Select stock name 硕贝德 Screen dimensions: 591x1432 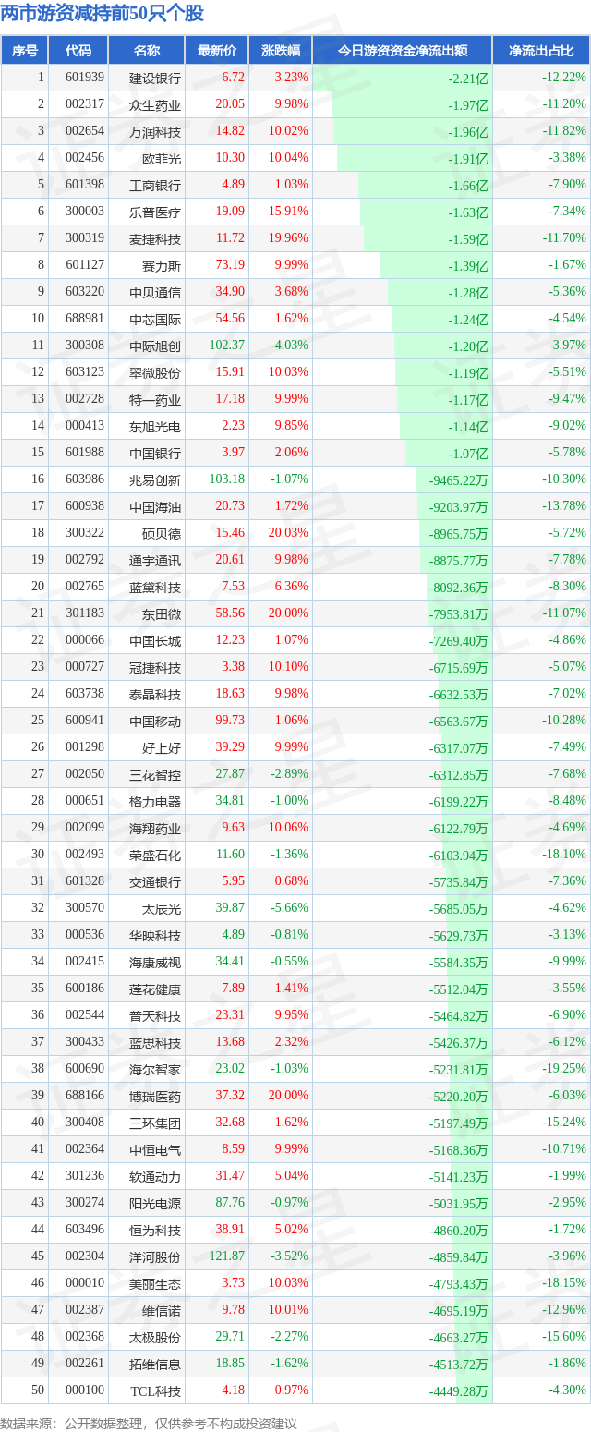[x=162, y=534]
